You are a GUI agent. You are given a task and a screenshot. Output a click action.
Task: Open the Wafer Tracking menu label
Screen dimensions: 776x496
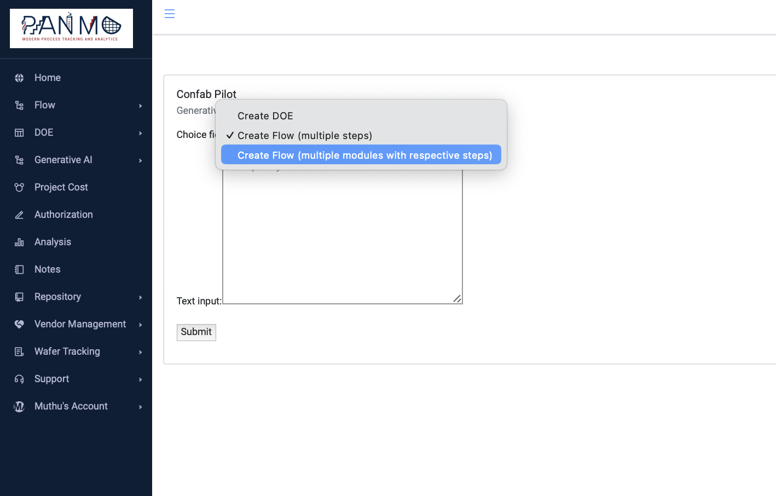click(67, 351)
